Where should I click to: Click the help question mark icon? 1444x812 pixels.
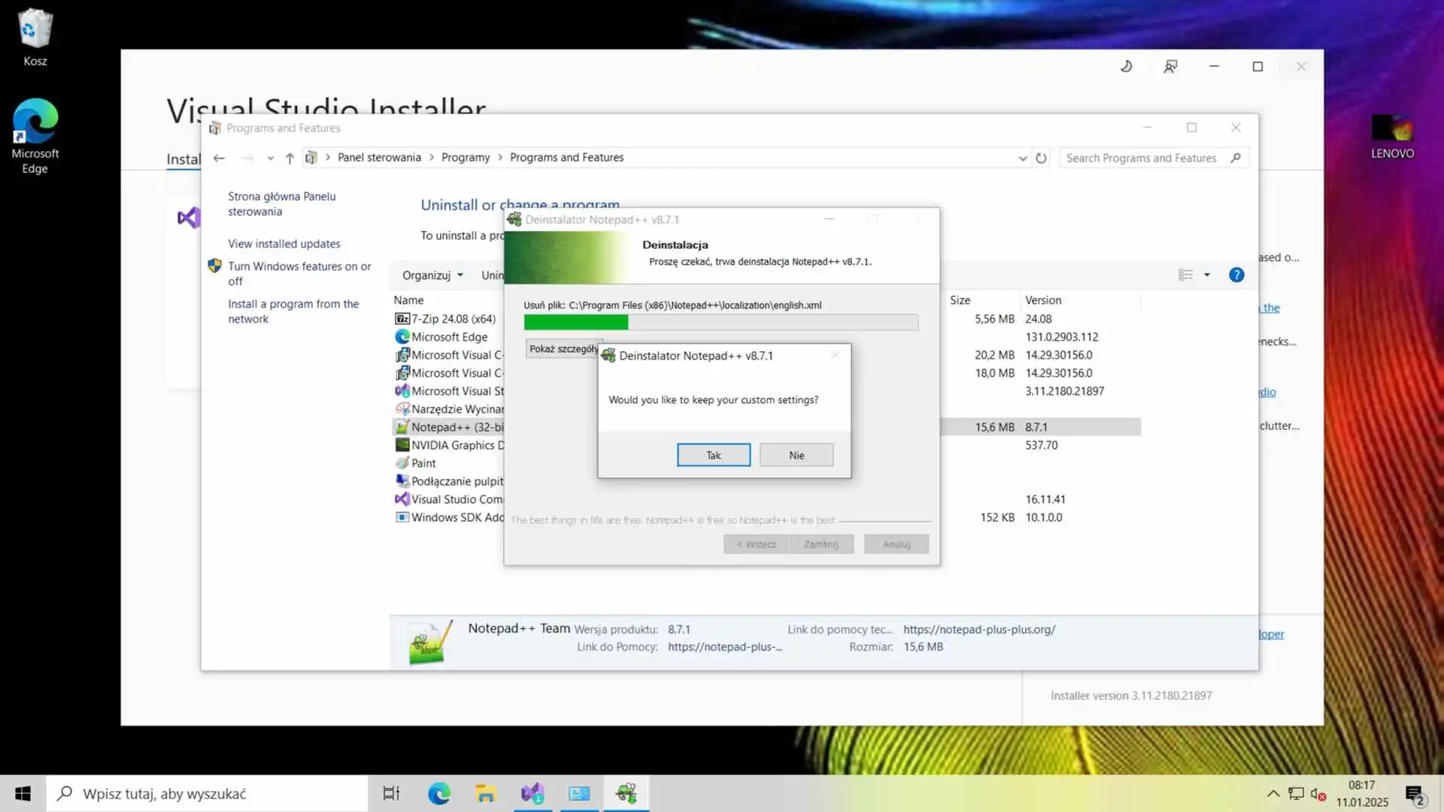pos(1236,275)
